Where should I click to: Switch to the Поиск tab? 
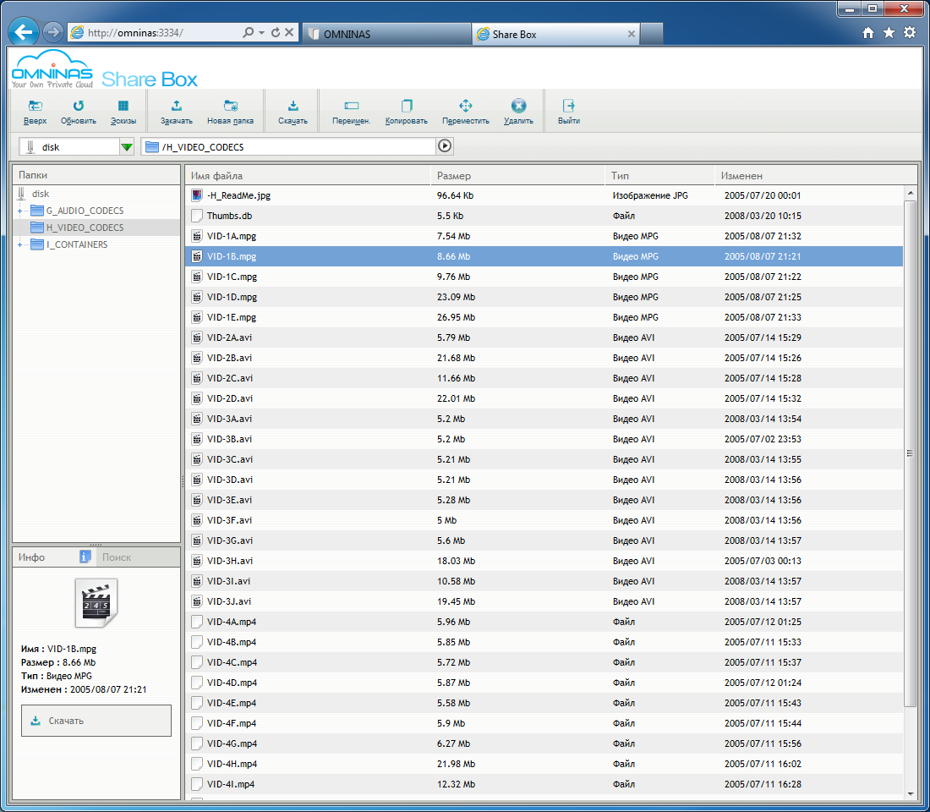click(x=117, y=557)
